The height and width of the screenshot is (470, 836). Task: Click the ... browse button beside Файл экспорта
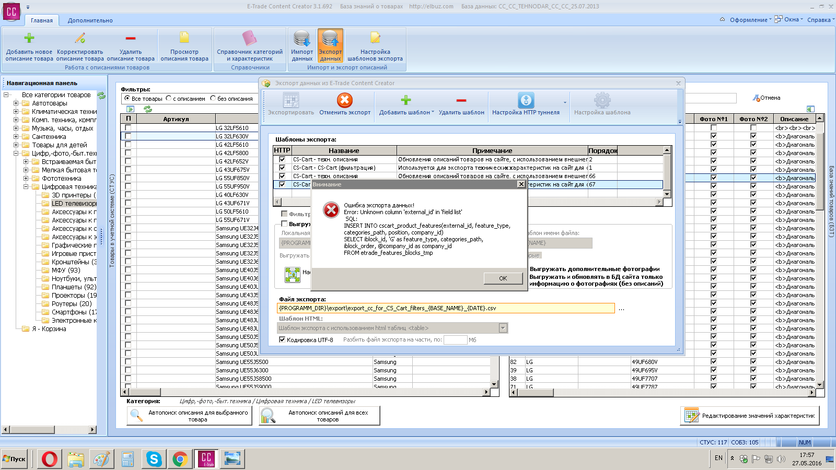click(x=621, y=309)
